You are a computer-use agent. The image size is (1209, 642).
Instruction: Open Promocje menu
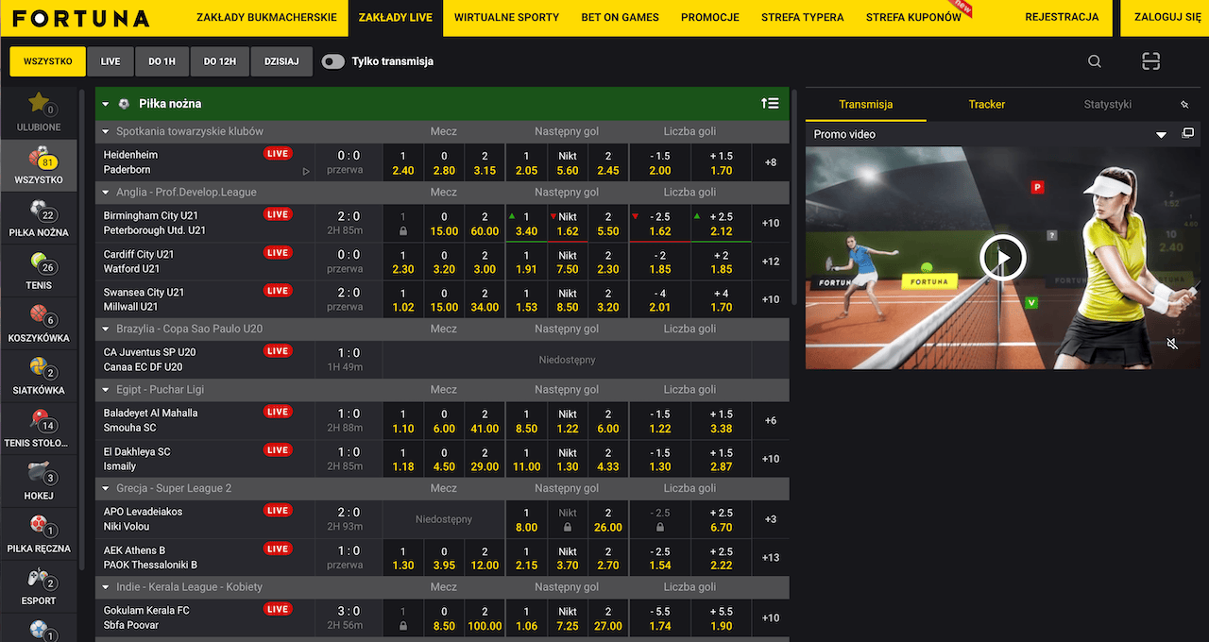(709, 18)
